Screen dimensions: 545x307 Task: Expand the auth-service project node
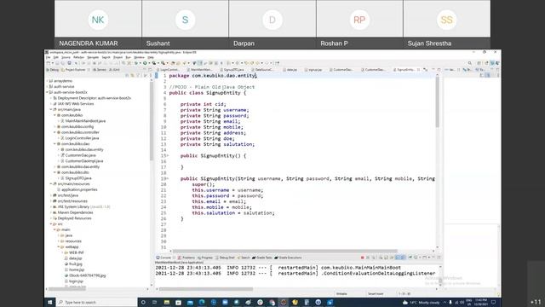coord(48,86)
